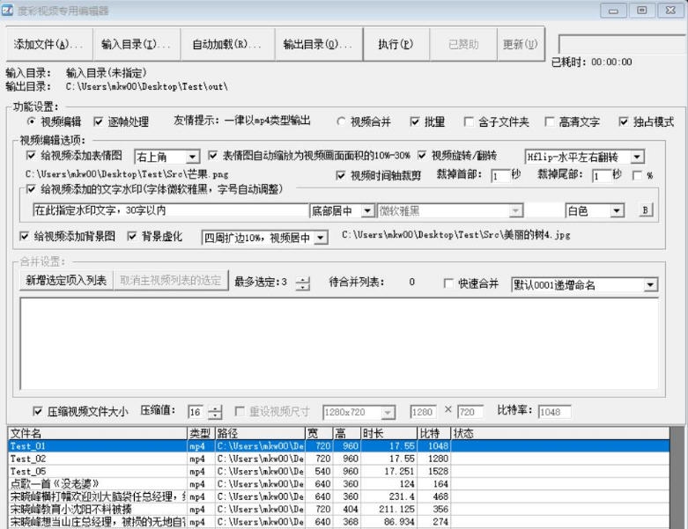
Task: Click the 自动加载(R) button
Action: click(x=227, y=44)
